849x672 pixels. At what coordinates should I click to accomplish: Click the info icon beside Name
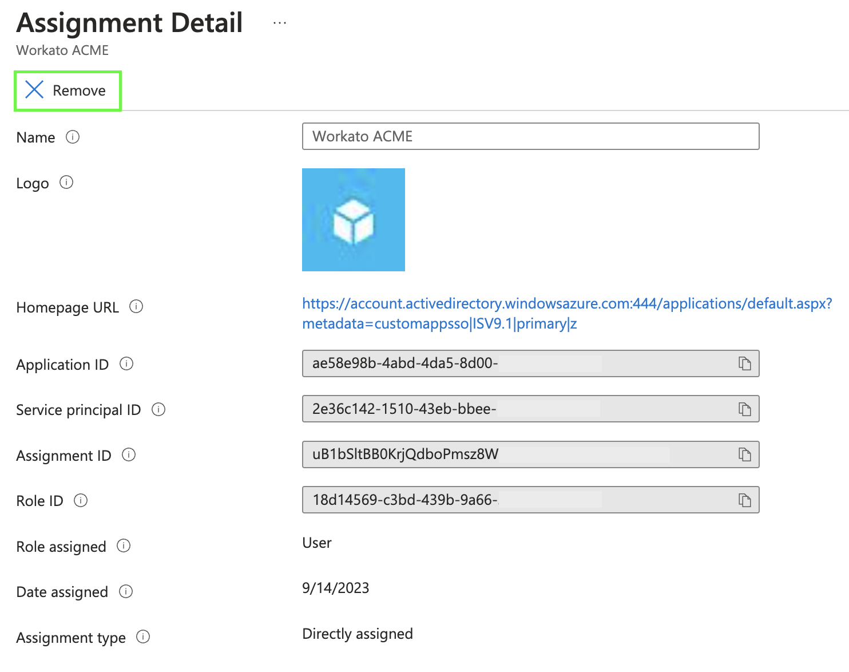click(73, 137)
